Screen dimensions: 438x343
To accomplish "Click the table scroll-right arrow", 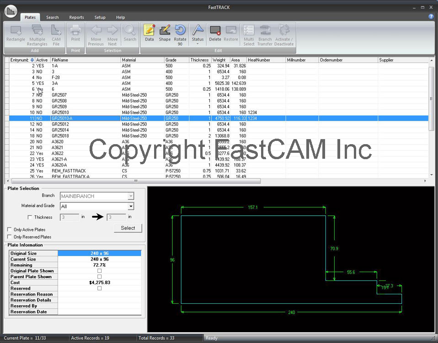I will pos(426,181).
